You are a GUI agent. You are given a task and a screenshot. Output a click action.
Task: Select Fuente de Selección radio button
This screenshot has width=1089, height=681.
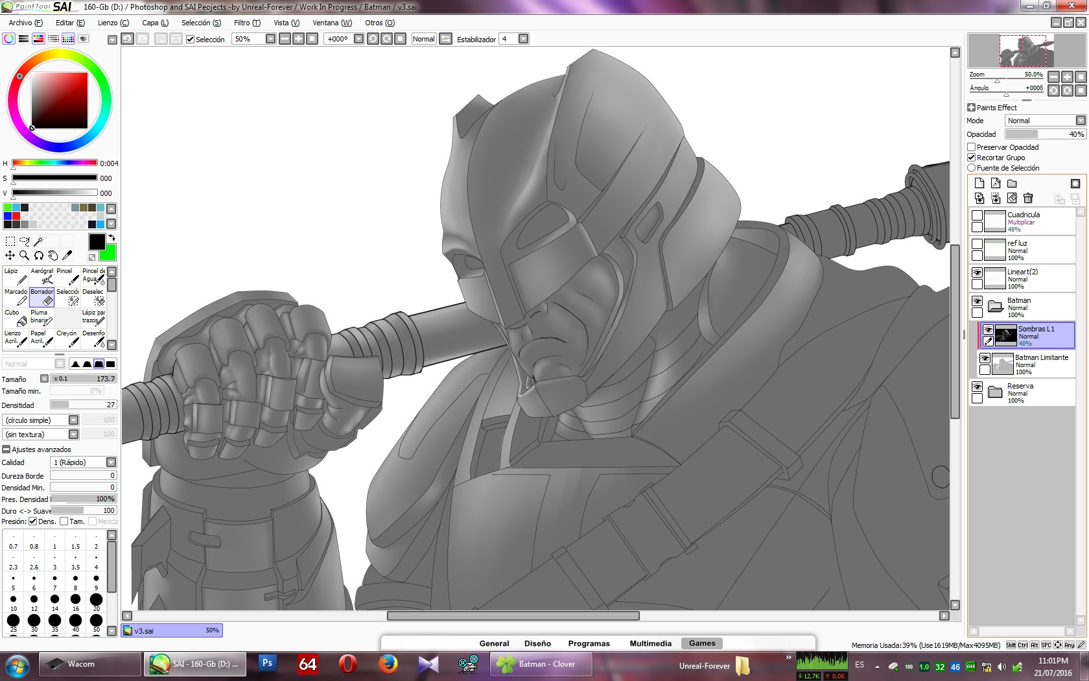[x=971, y=168]
